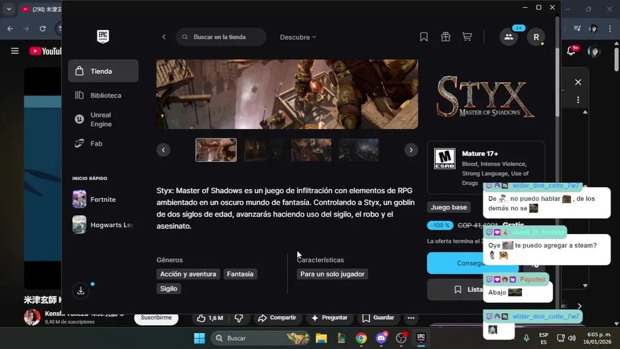This screenshot has width=620, height=349.
Task: Open the YouTube hamburger guide menu
Action: pos(15,51)
